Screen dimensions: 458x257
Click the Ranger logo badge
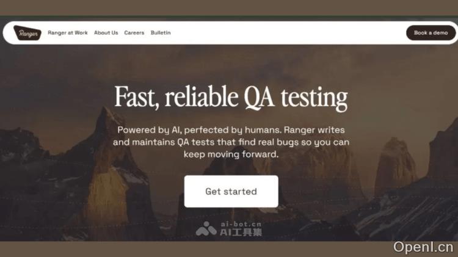point(27,33)
